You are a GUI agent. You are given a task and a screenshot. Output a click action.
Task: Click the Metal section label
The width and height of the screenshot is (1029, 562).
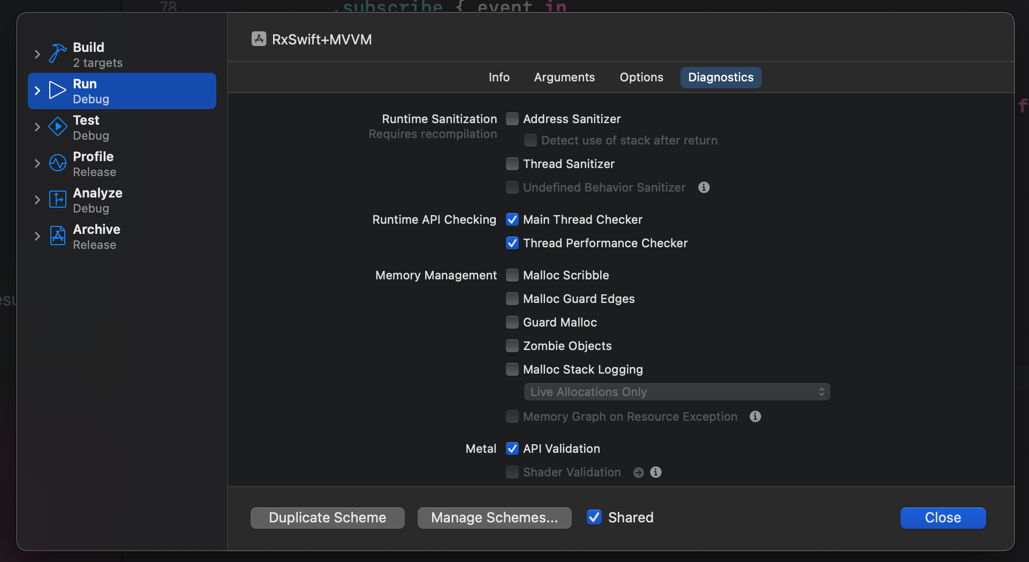point(481,449)
